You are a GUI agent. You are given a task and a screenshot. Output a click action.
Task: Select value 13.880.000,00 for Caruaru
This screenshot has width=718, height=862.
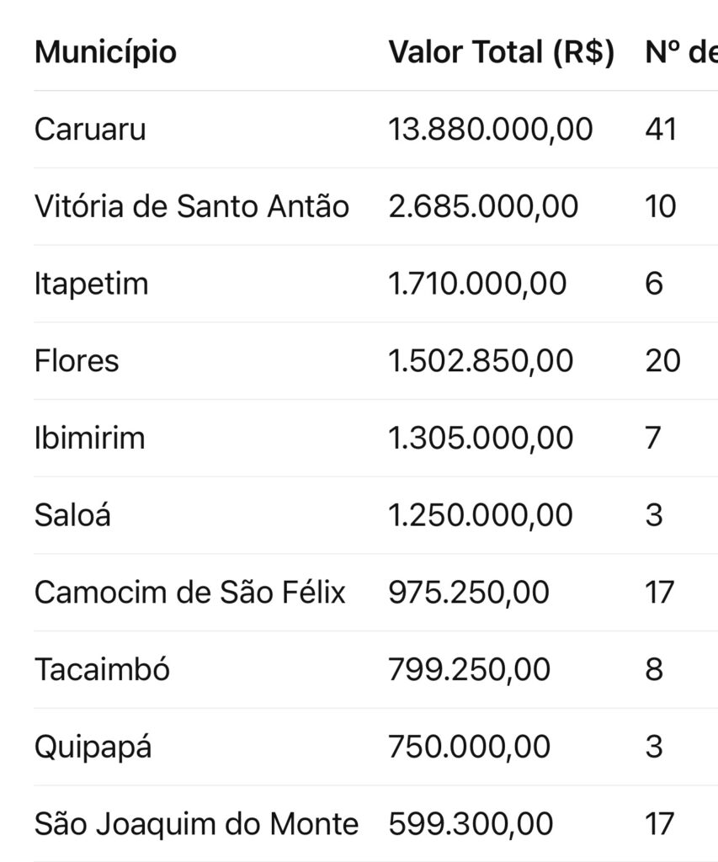(491, 130)
